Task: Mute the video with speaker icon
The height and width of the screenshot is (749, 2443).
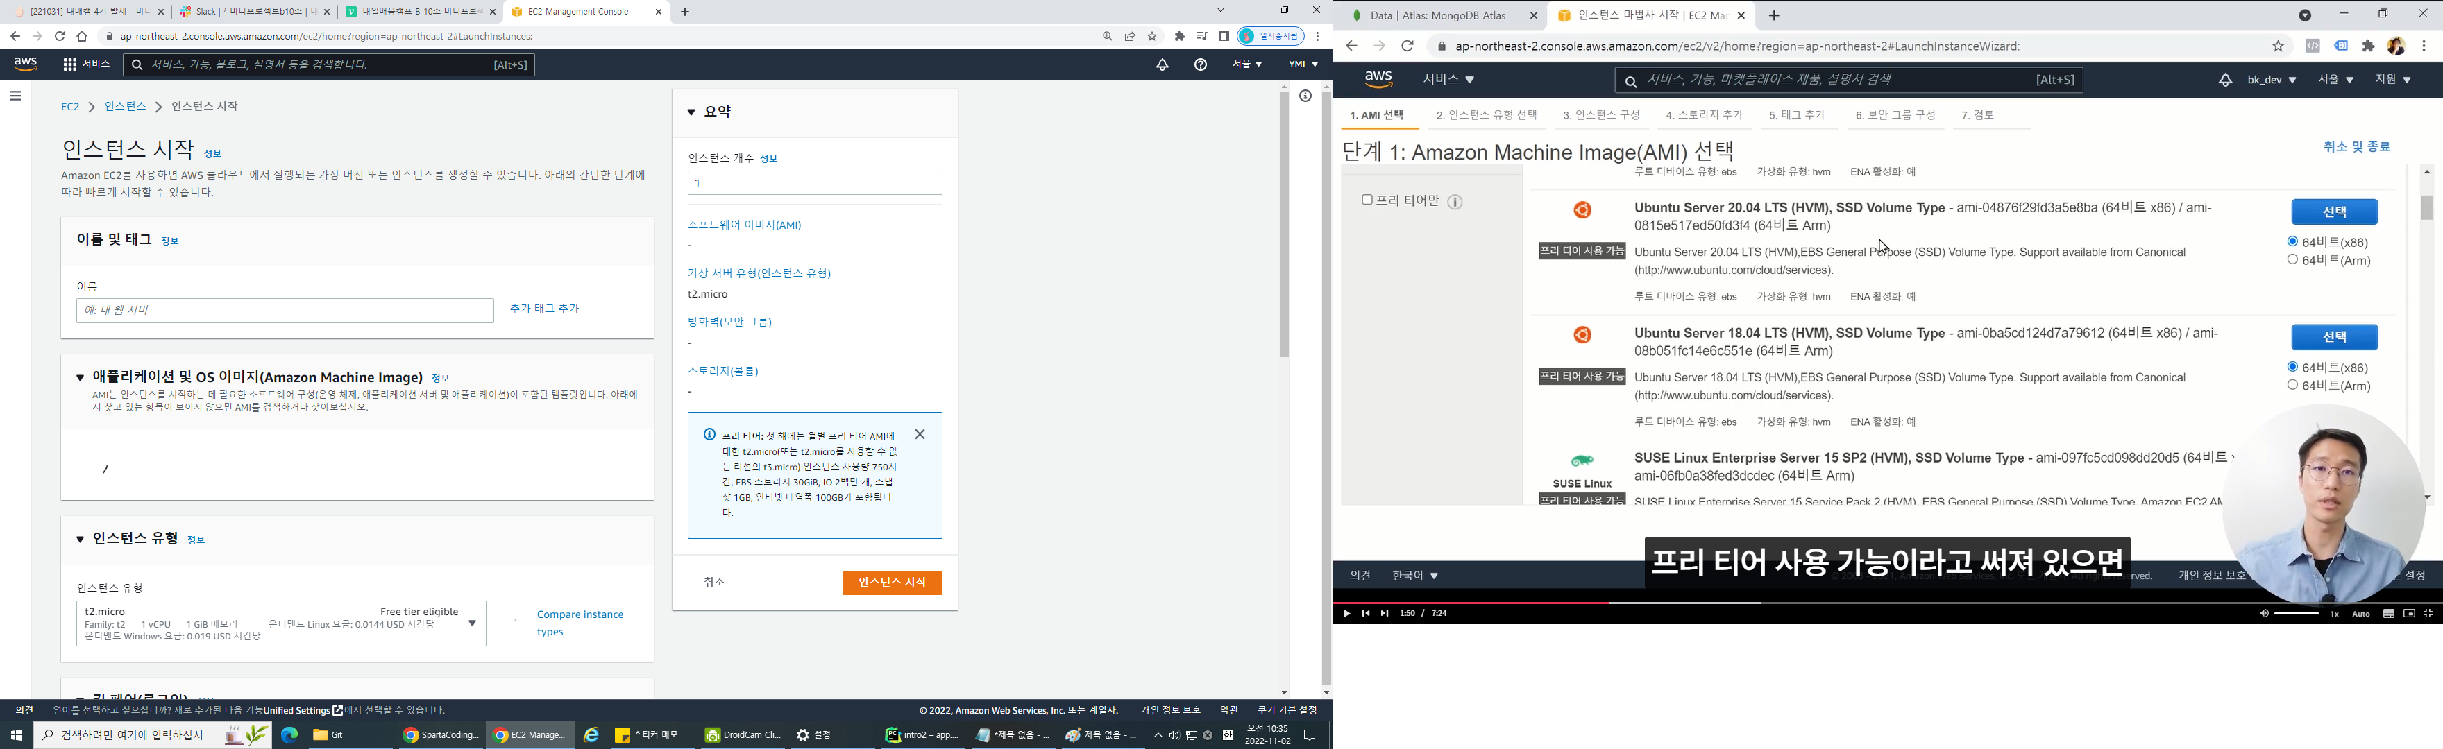Action: (2264, 614)
